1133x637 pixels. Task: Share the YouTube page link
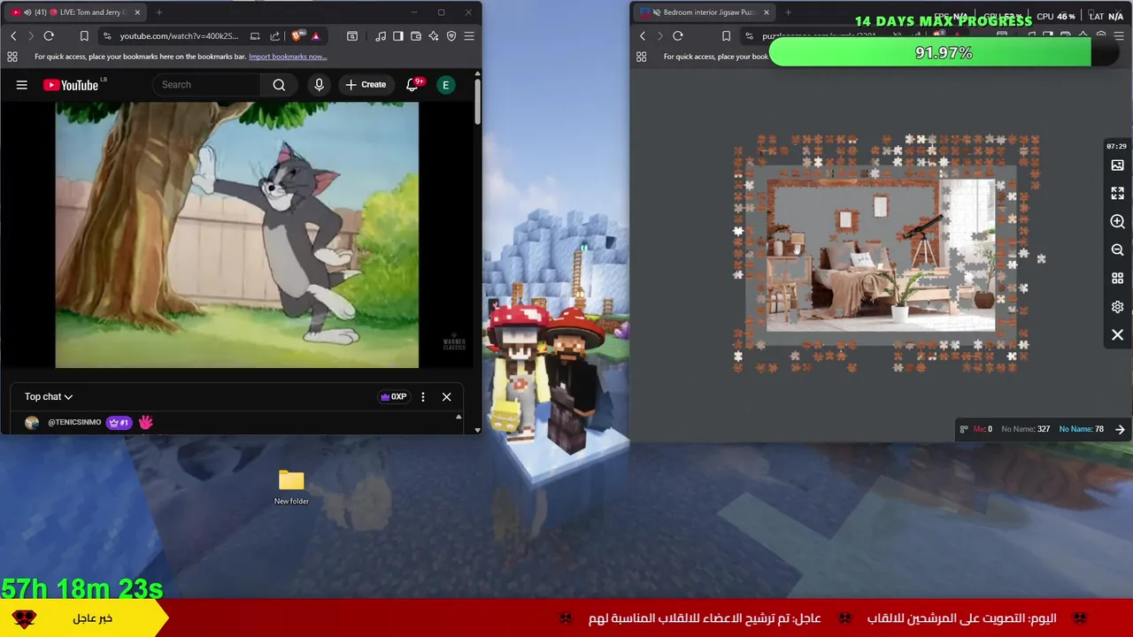[274, 36]
